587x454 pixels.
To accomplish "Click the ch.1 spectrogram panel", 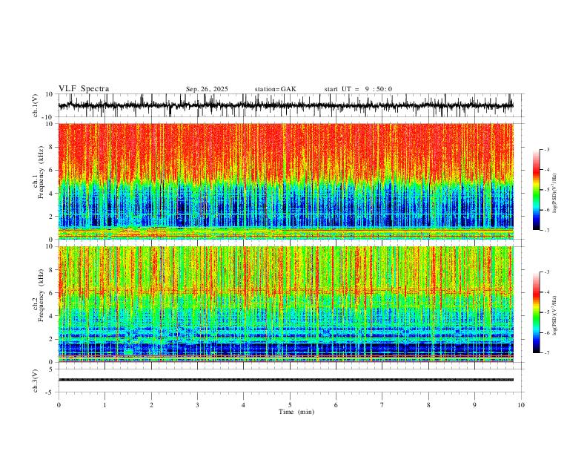I will tap(286, 181).
